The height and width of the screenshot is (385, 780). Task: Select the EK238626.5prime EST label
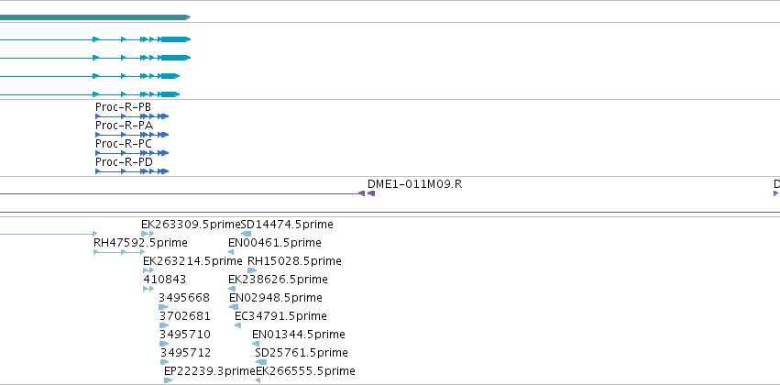click(x=278, y=280)
